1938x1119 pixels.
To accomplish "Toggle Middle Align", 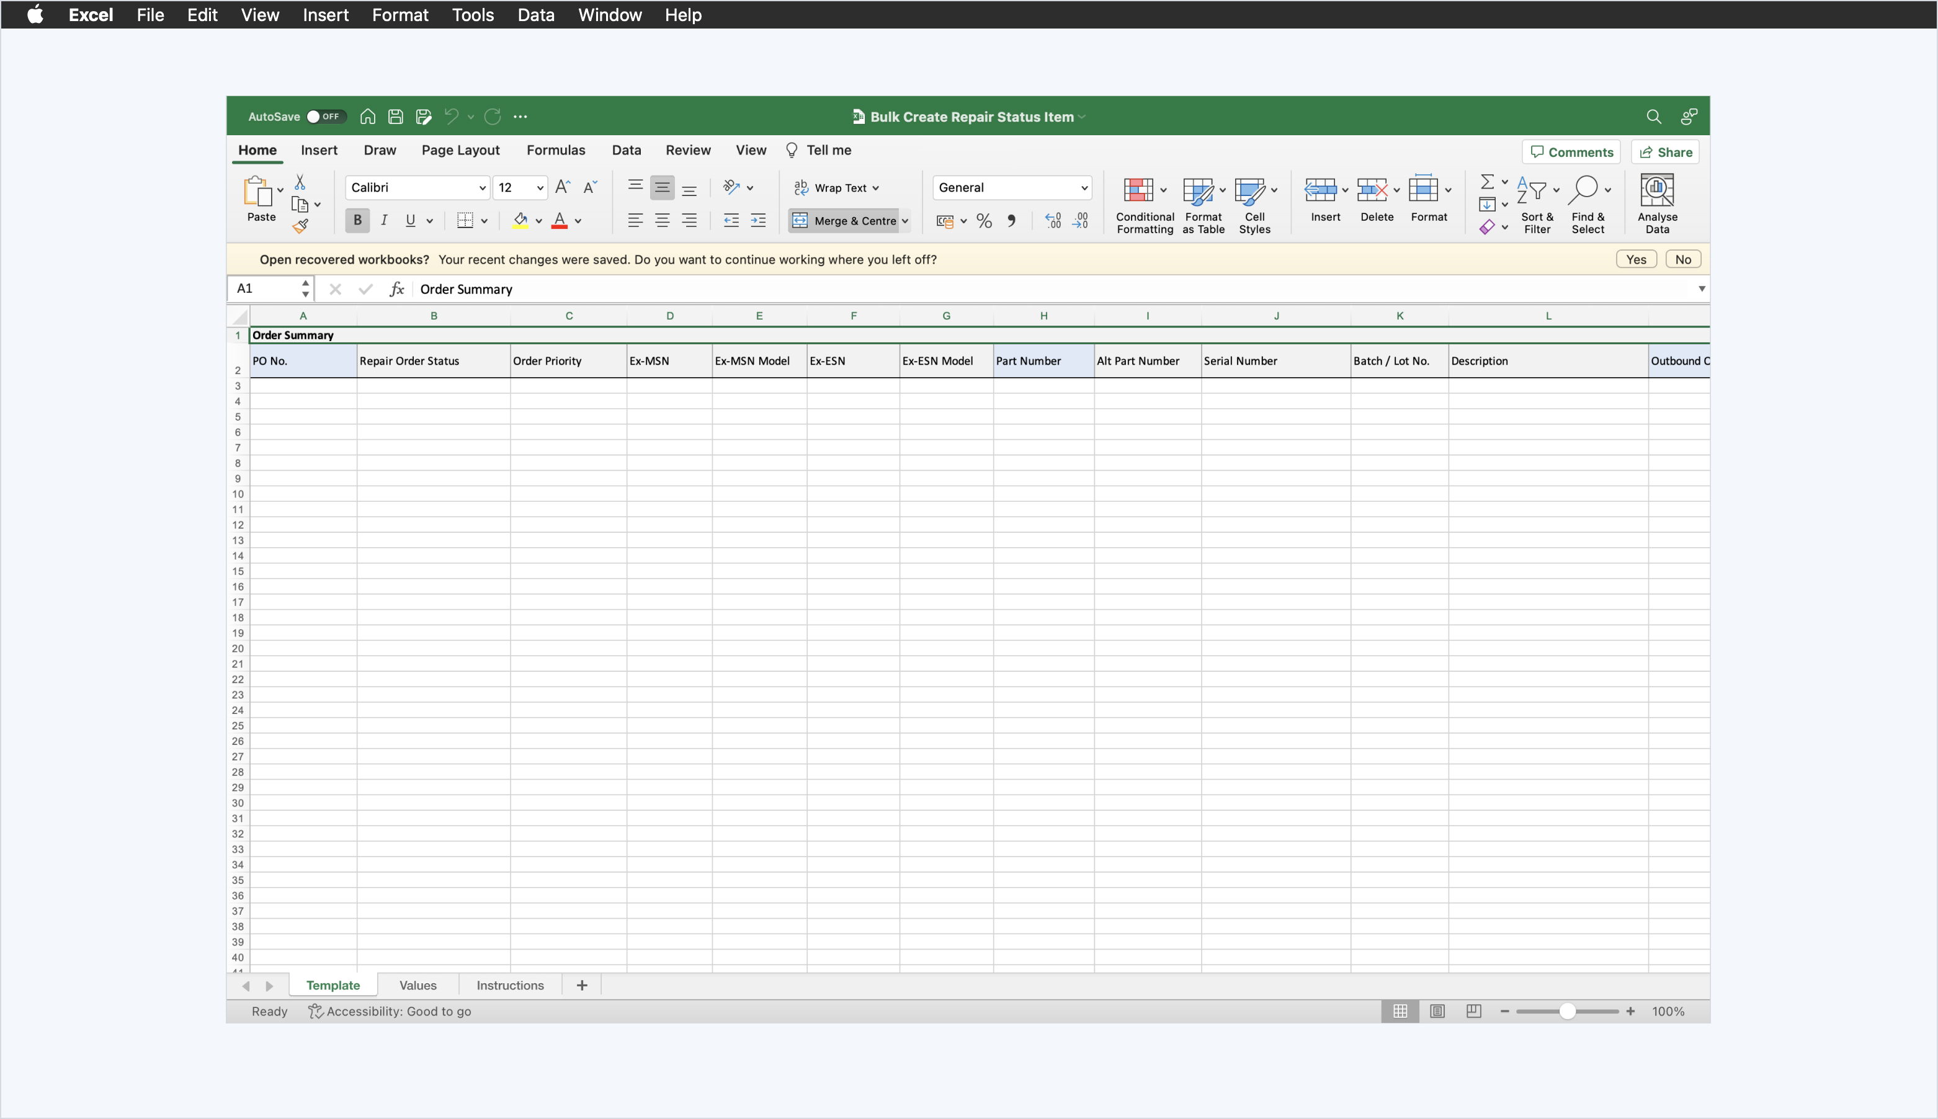I will [663, 187].
